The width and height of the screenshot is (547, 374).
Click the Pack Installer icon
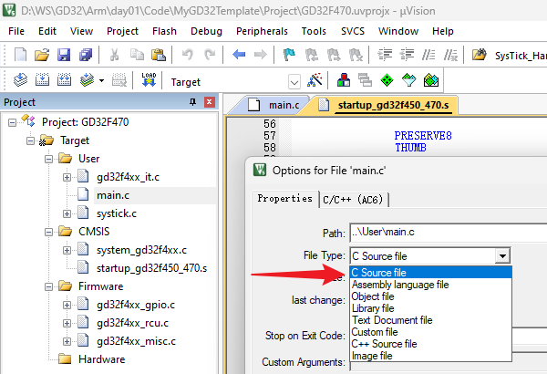[431, 80]
